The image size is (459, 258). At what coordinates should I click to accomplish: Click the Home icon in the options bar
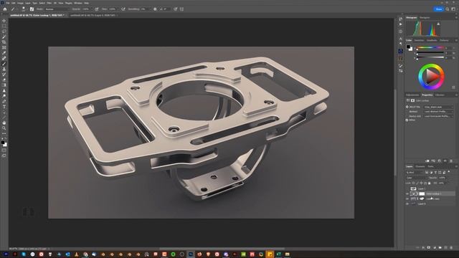tap(5, 9)
